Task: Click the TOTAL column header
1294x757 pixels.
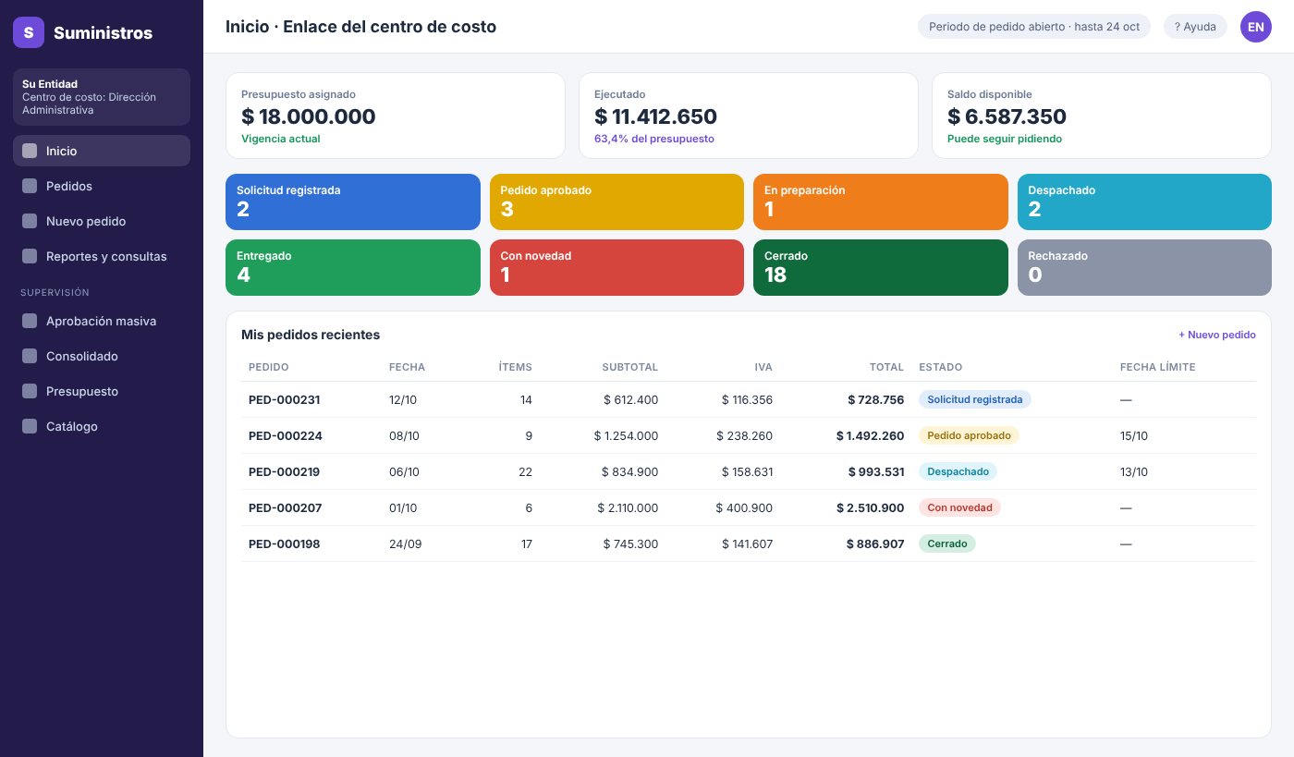Action: click(886, 367)
